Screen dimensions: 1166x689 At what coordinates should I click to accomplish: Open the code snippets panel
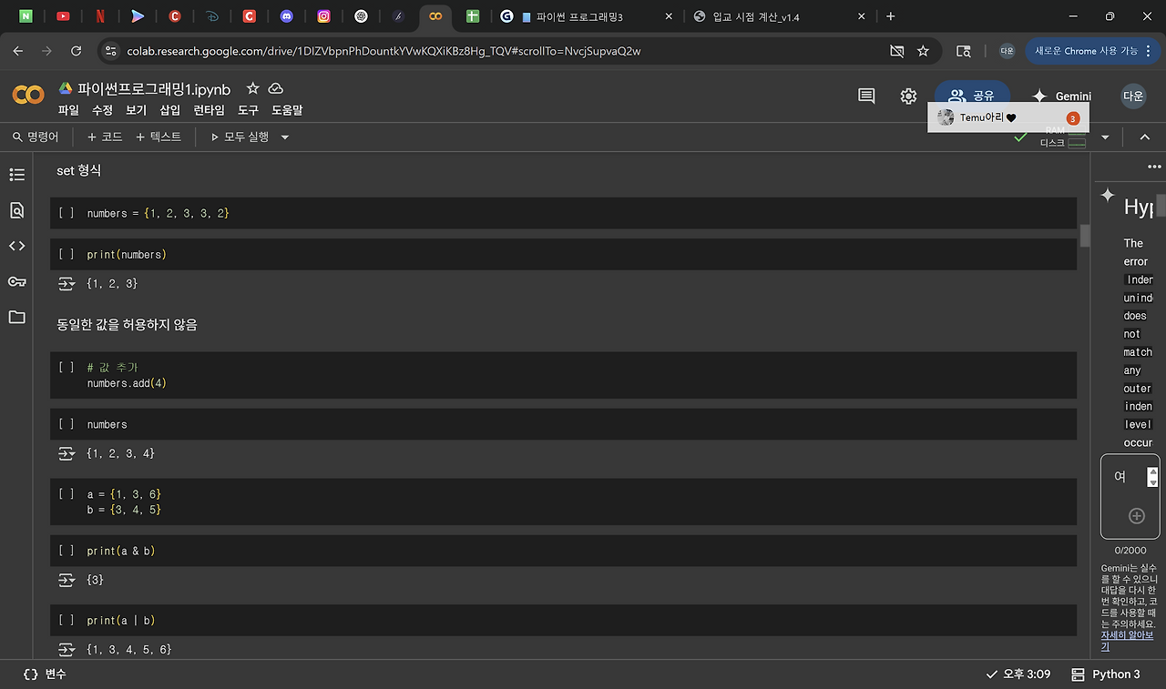tap(16, 246)
